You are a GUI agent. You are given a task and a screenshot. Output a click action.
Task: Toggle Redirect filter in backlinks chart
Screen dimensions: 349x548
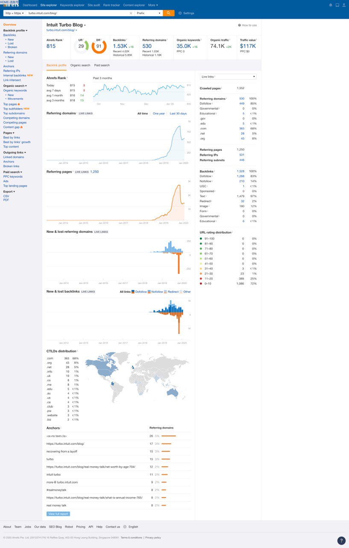171,292
